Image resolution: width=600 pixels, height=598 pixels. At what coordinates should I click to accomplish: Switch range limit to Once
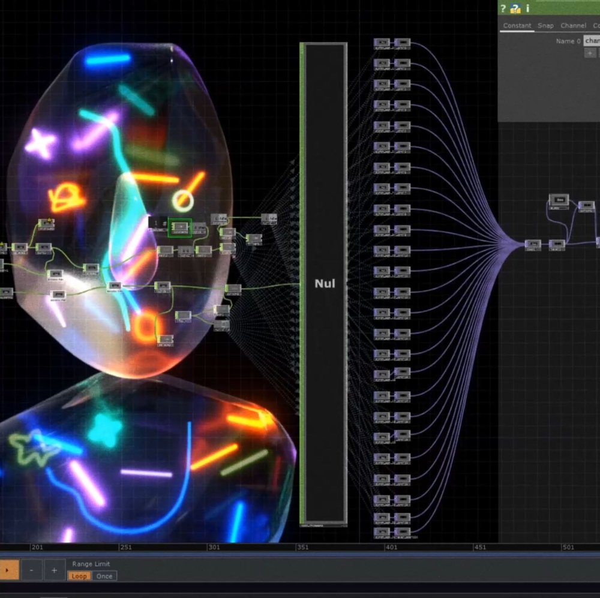(x=104, y=576)
